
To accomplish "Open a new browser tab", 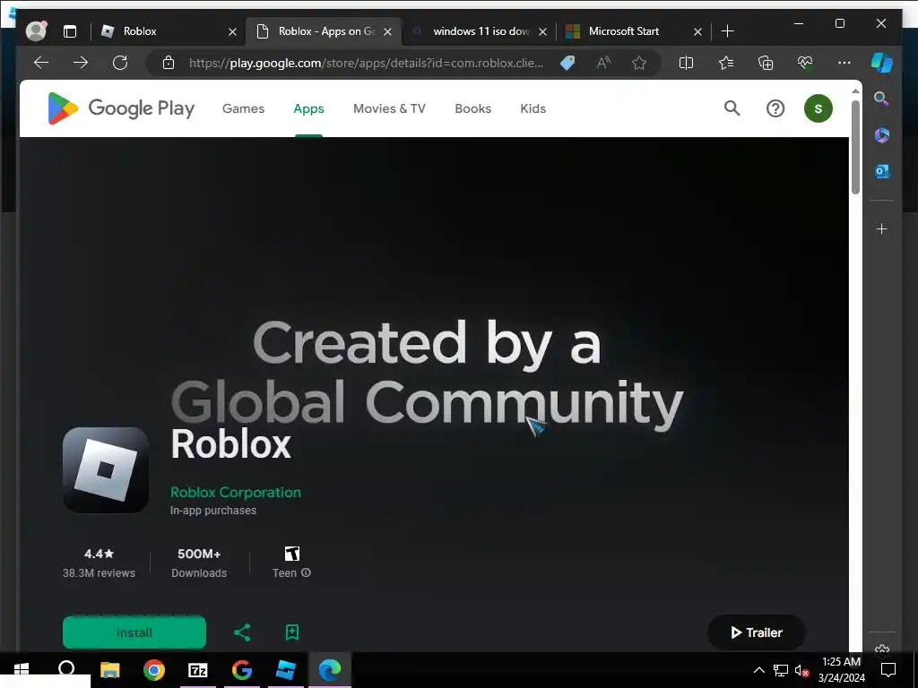I will point(727,31).
